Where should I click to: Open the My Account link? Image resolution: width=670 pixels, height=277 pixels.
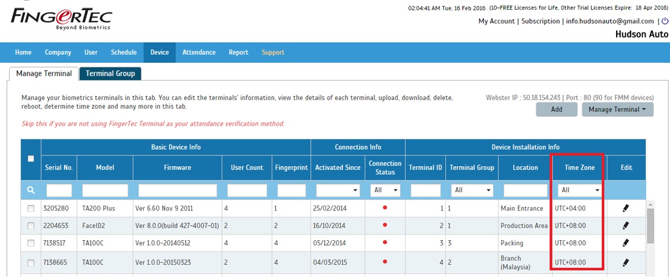(497, 21)
